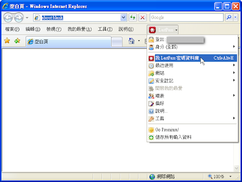Choose the 偏好 preferences item
This screenshot has width=242, height=182.
point(192,103)
